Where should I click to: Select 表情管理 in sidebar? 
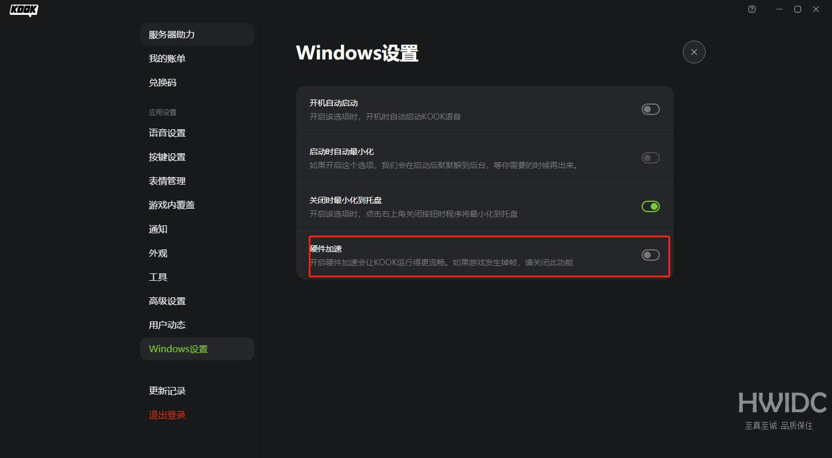(x=197, y=181)
